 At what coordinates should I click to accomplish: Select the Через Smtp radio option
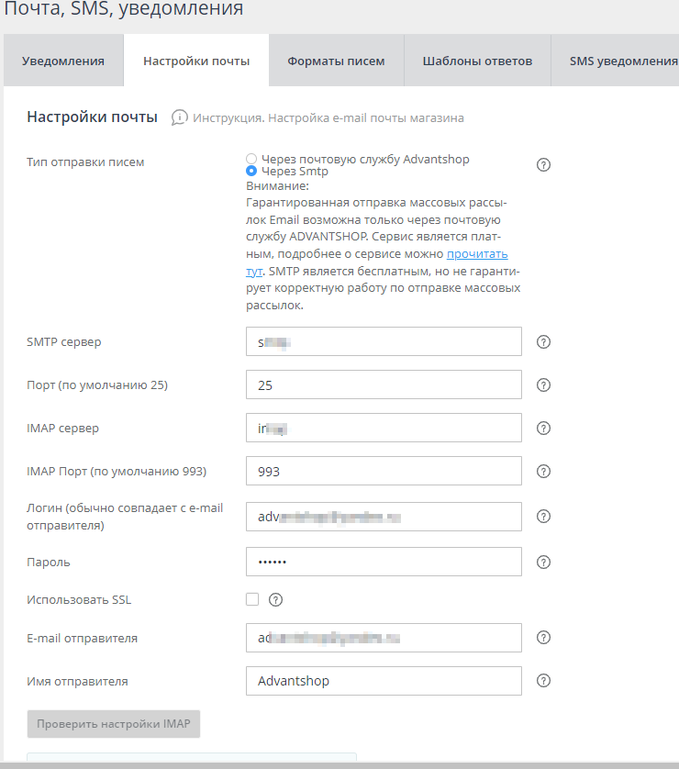251,172
